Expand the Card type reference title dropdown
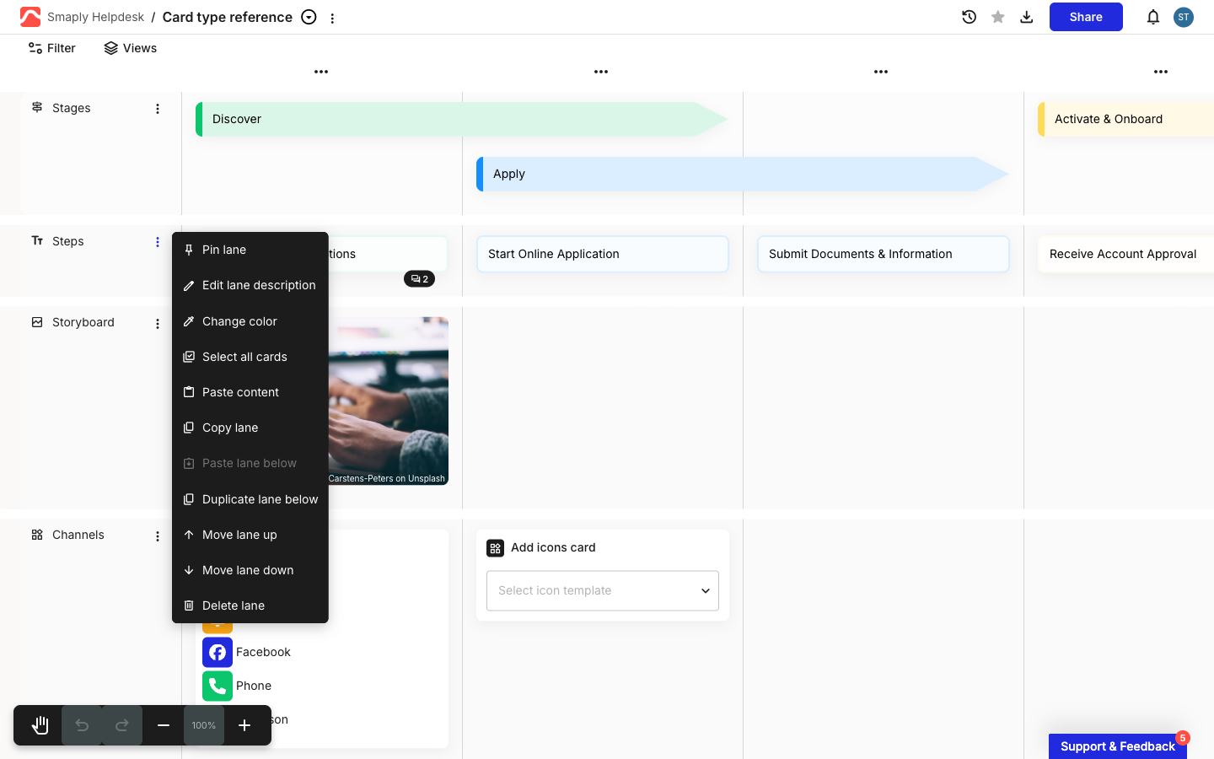1214x759 pixels. coord(309,17)
